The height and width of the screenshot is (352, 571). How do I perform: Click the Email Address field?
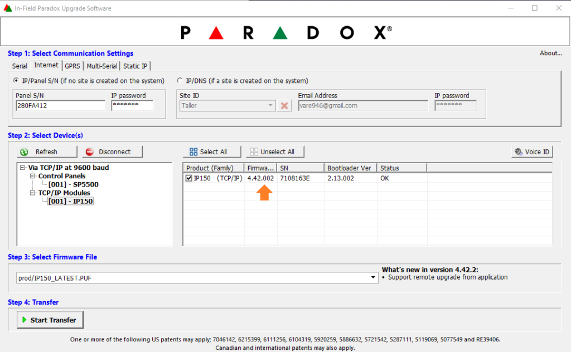(363, 106)
